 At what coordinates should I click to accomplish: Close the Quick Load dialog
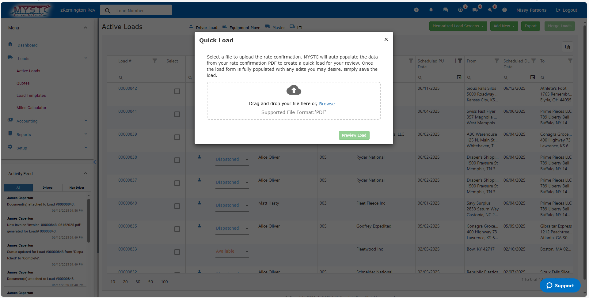386,40
